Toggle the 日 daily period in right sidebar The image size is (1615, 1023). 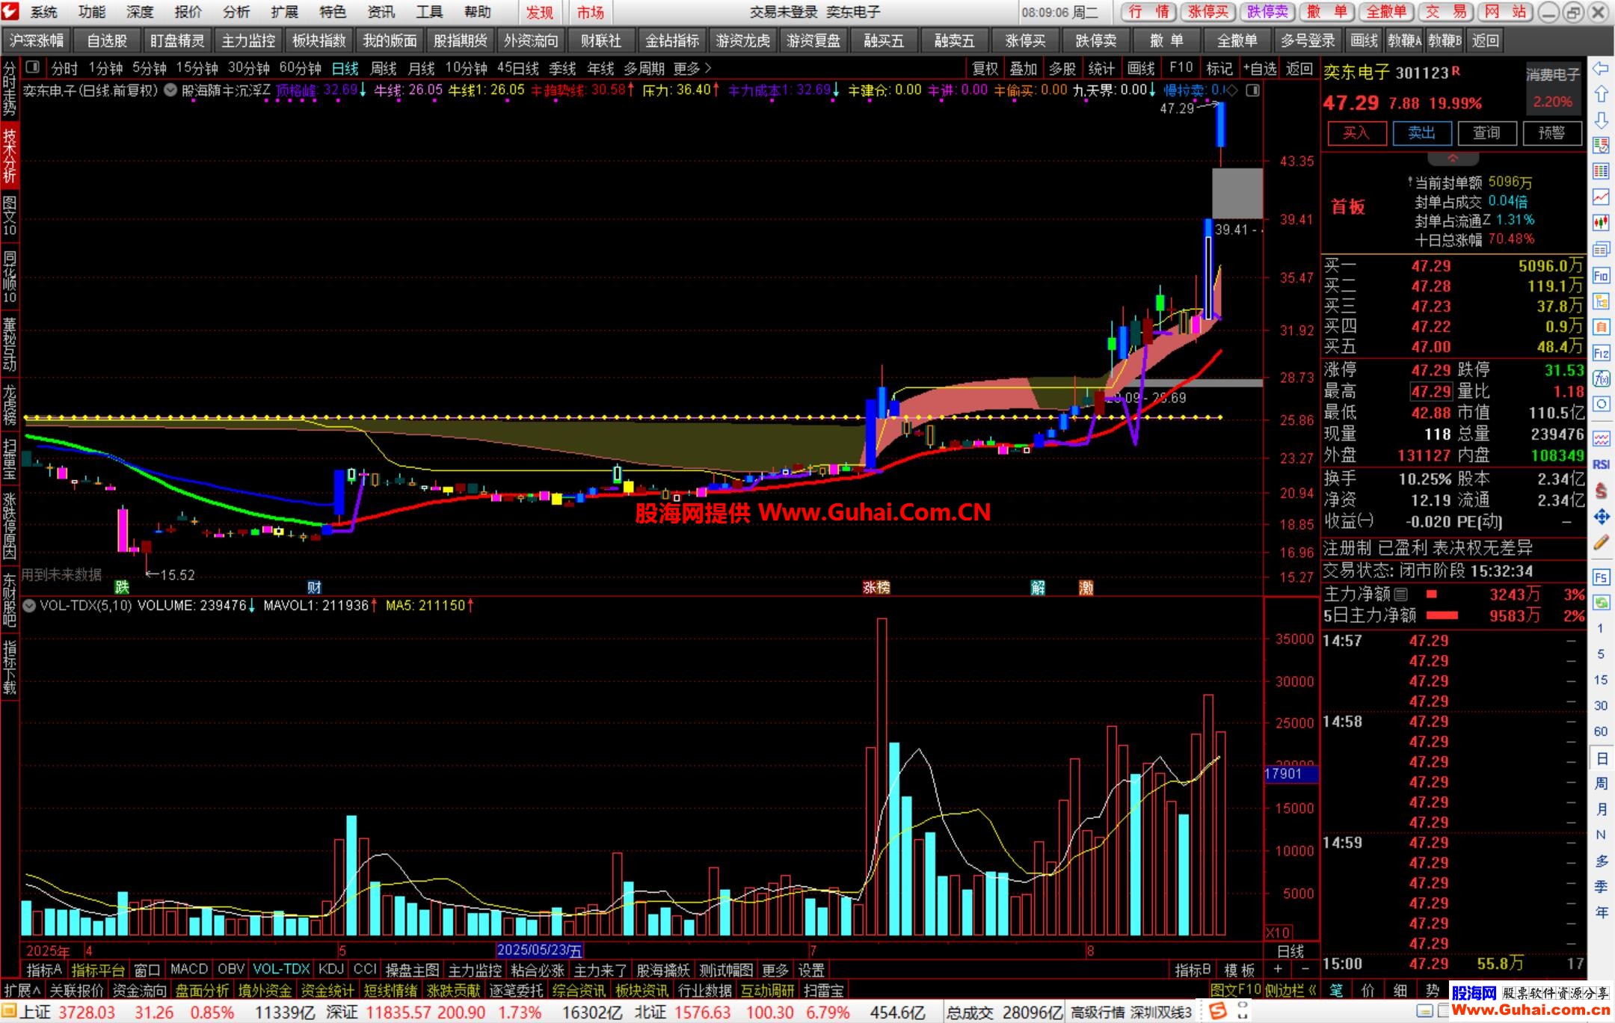point(1601,758)
